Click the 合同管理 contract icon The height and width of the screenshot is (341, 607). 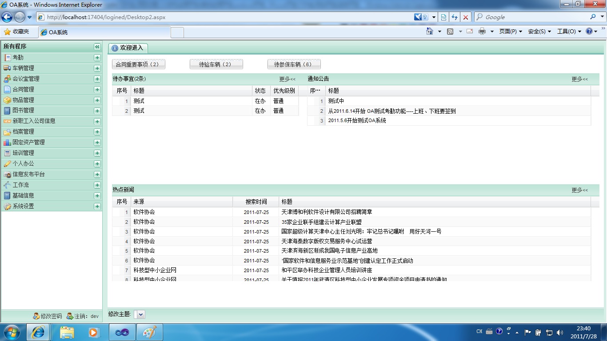[7, 89]
